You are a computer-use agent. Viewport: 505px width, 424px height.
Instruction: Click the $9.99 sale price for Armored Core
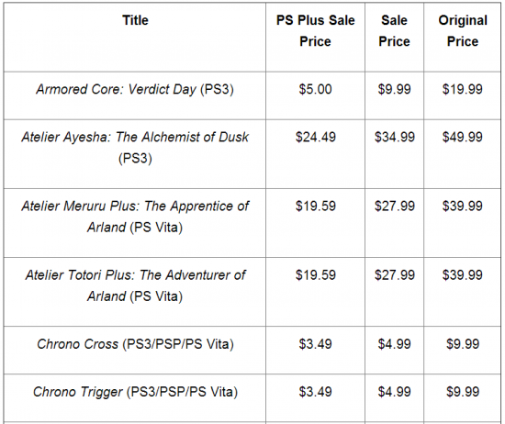point(395,89)
